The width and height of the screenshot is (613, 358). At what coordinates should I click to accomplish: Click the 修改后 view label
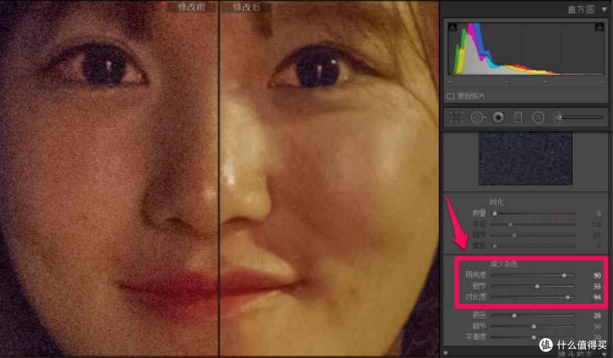tap(246, 7)
